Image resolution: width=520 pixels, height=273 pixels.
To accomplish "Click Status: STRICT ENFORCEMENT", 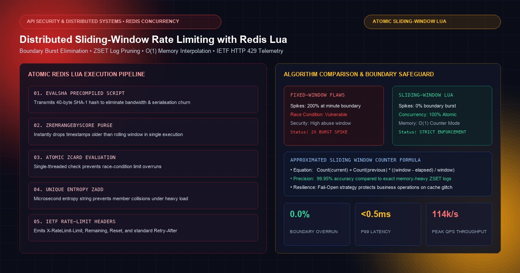I will [432, 132].
